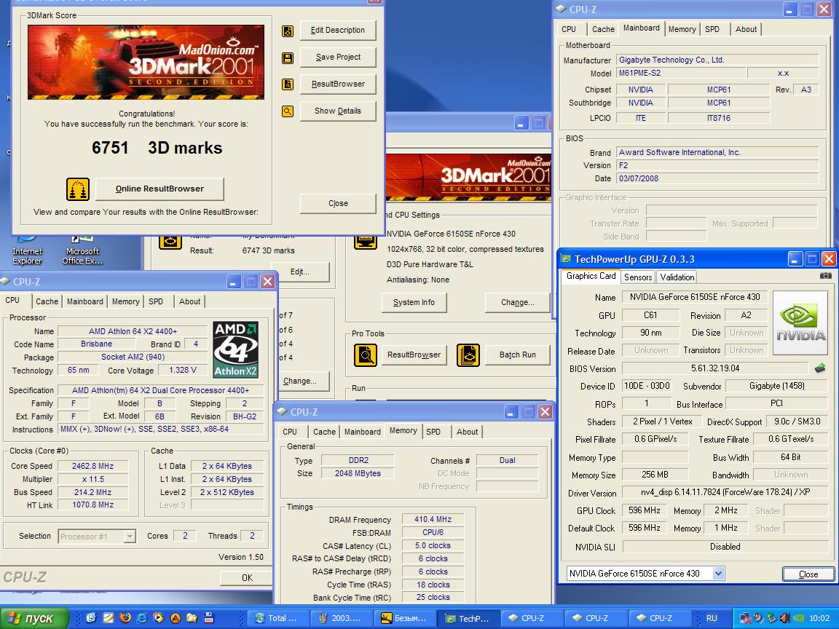The width and height of the screenshot is (839, 629).
Task: Click the NVIDIA logo in GPU-Z
Action: pyautogui.click(x=800, y=323)
